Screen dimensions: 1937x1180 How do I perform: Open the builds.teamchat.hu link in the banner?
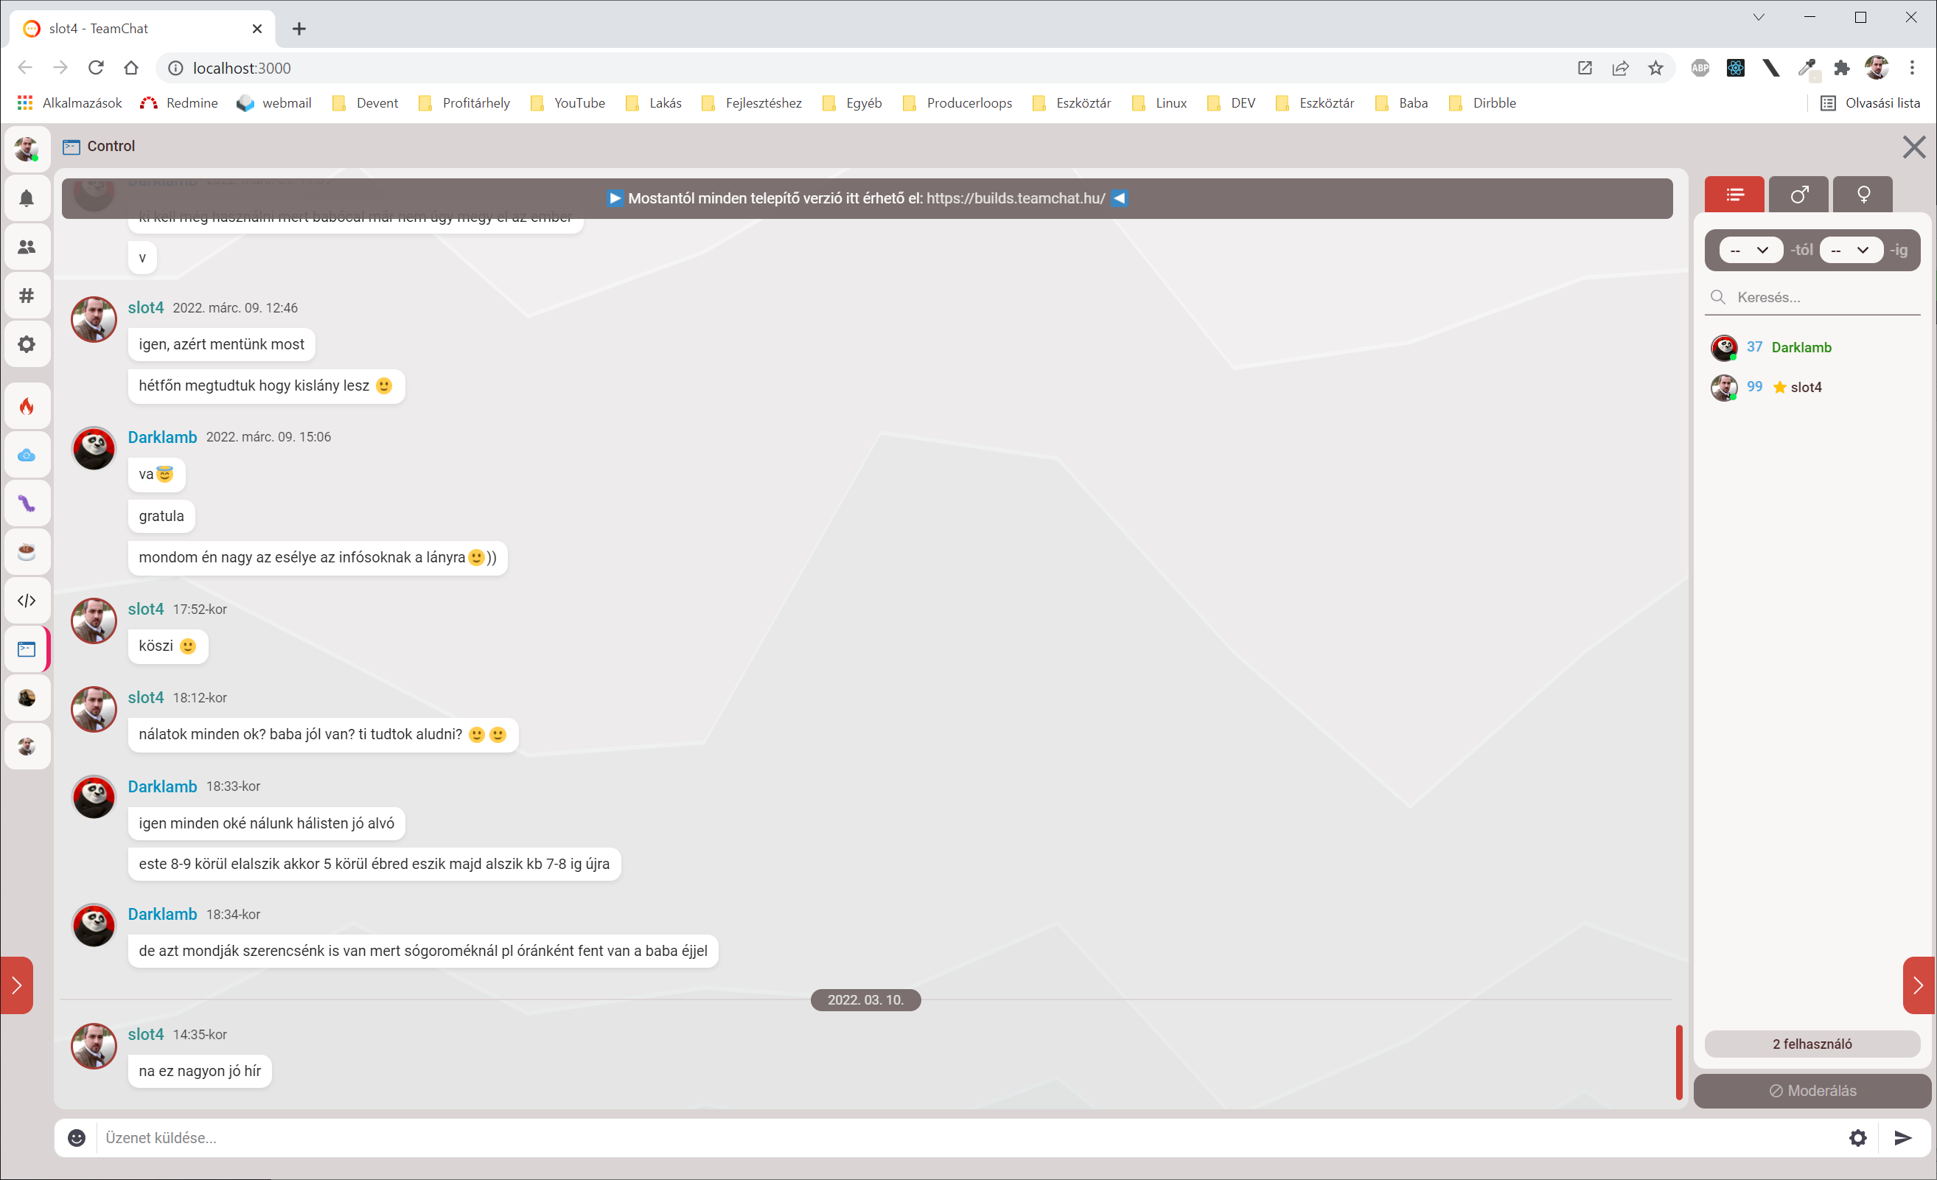tap(1016, 198)
